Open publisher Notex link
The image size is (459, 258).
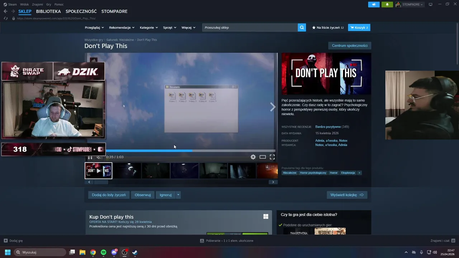[319, 145]
